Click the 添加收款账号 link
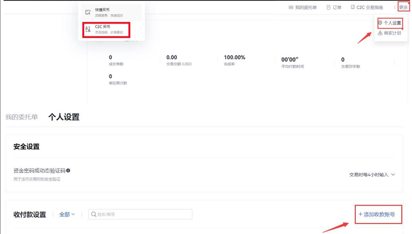Image resolution: width=412 pixels, height=234 pixels. pyautogui.click(x=377, y=214)
